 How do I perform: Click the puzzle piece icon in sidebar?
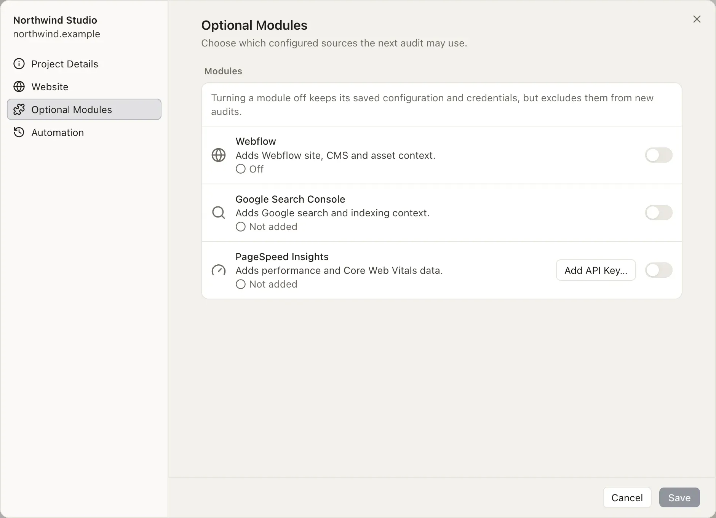19,109
